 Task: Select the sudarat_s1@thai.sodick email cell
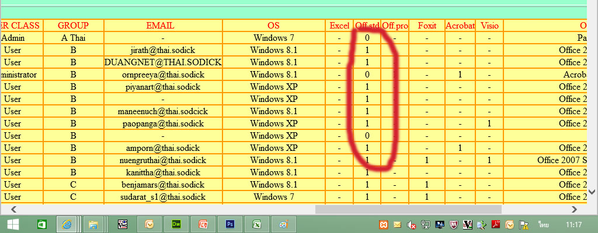coord(163,197)
